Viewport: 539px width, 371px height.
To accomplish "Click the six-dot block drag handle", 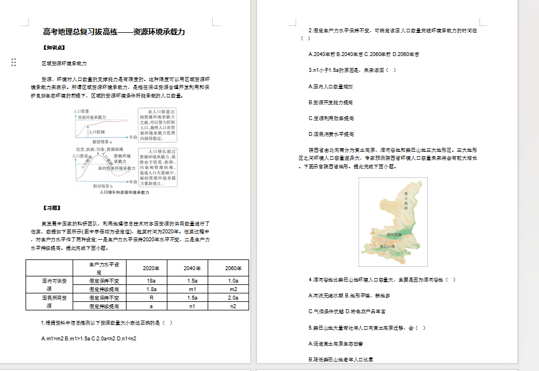I will (14, 62).
